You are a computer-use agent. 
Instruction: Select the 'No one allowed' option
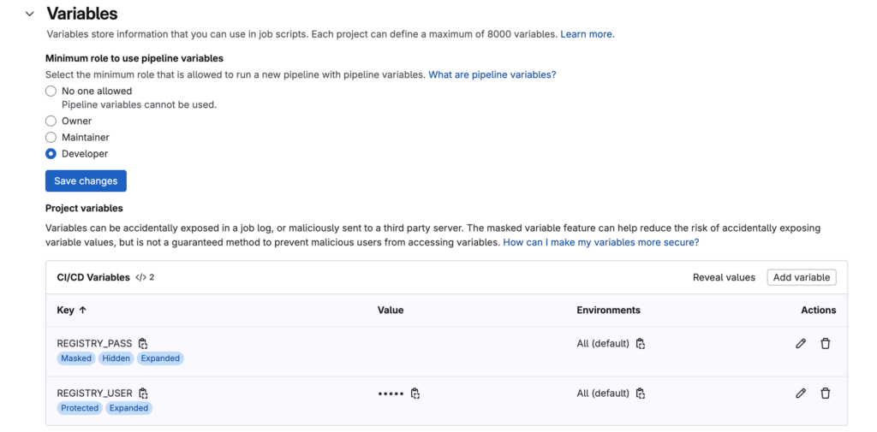[51, 91]
